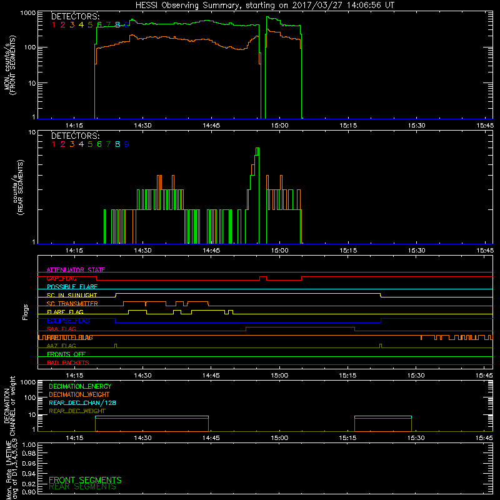This screenshot has height=500, width=500.
Task: Click 15:15 time tick under Flags panel
Action: pos(347,376)
